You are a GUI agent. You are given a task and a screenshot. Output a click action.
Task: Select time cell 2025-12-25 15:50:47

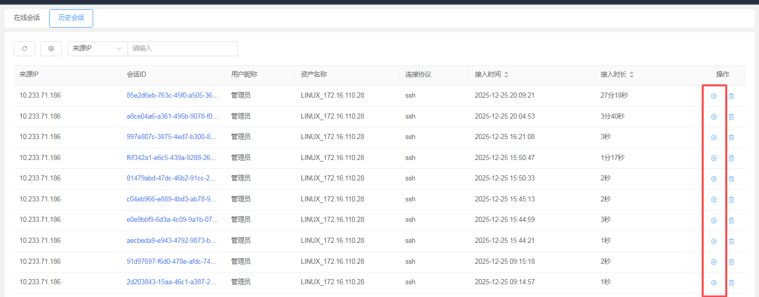[505, 157]
